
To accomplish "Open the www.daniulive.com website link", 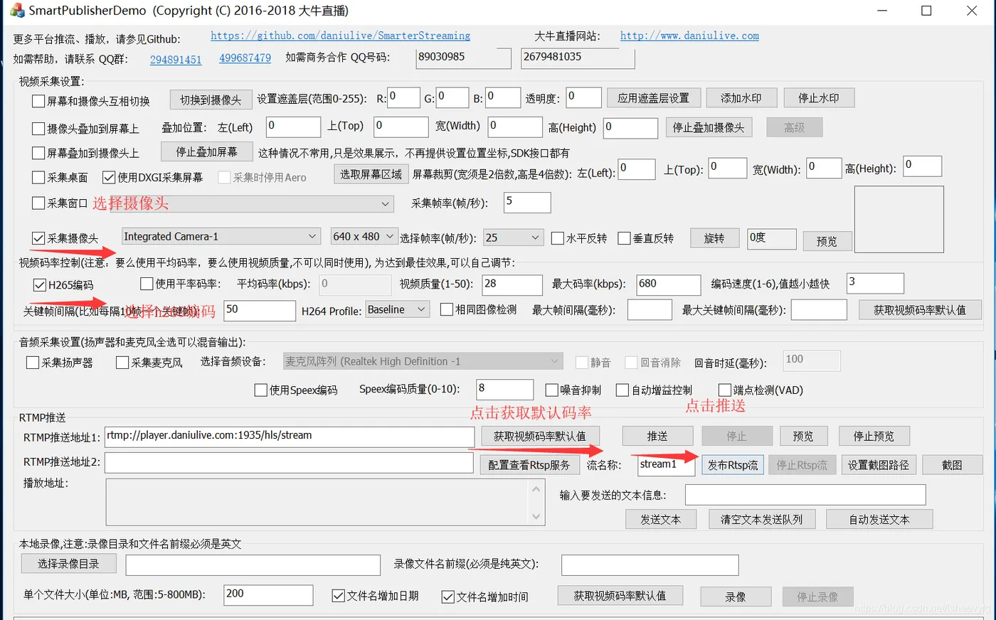I will [689, 36].
